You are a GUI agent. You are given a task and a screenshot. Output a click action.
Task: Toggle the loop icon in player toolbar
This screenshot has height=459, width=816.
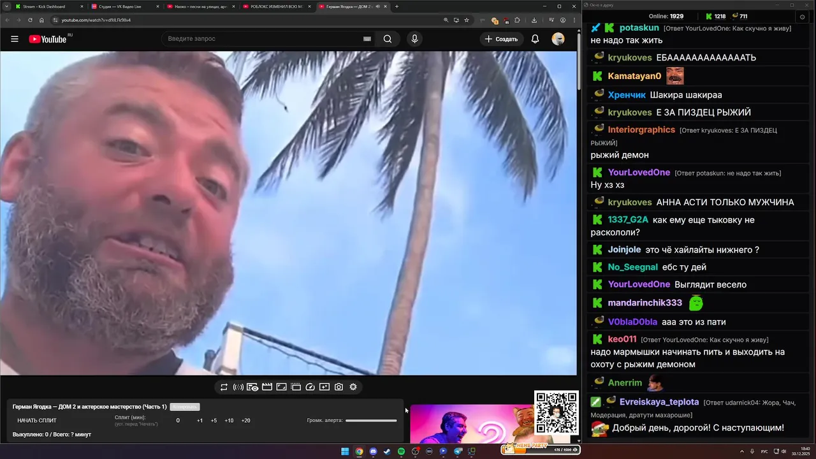pos(224,387)
